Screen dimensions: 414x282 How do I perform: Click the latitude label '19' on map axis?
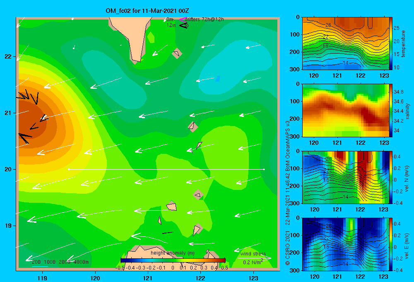pos(8,226)
